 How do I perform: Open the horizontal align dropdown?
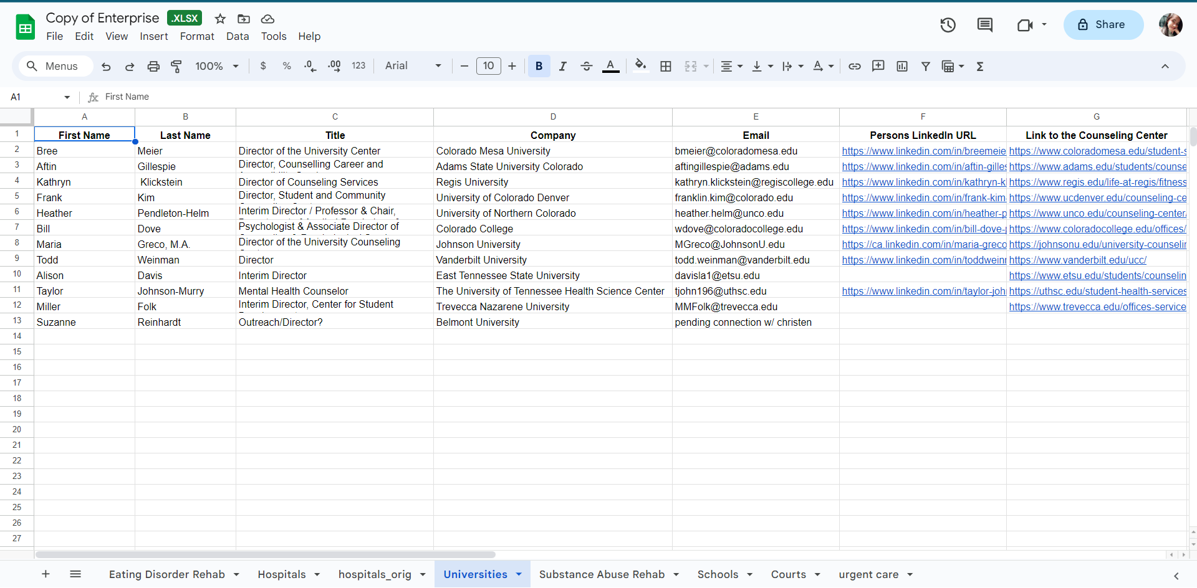(732, 66)
